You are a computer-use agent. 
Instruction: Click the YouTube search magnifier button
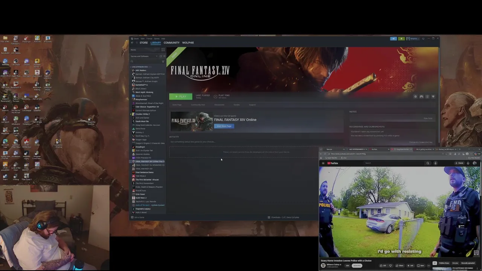point(428,163)
